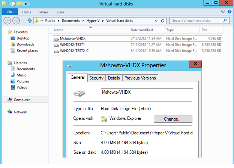
Task: Click the Recent places icon
Action: 13,50
